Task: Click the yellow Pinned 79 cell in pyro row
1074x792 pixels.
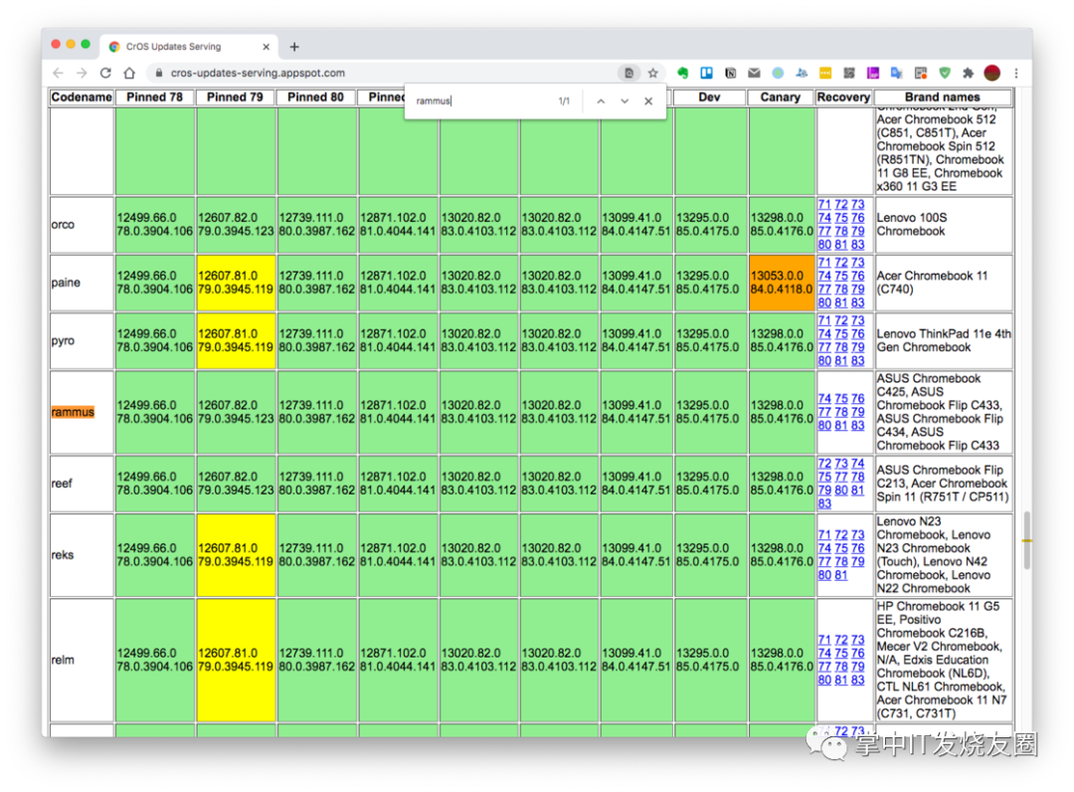Action: click(x=236, y=340)
